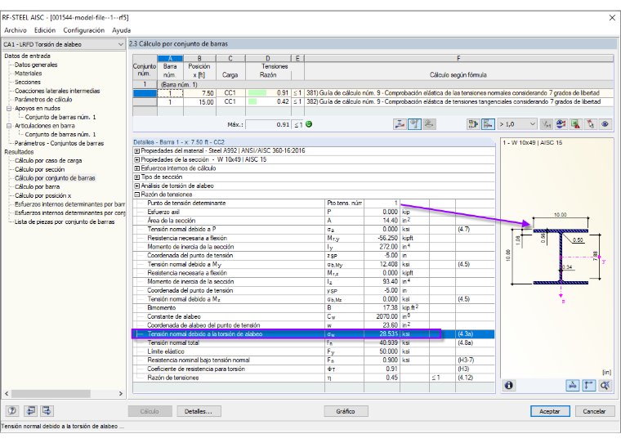Screen dimensions: 621x443
Task: Click the Excel export icon in results toolbar
Action: point(576,124)
